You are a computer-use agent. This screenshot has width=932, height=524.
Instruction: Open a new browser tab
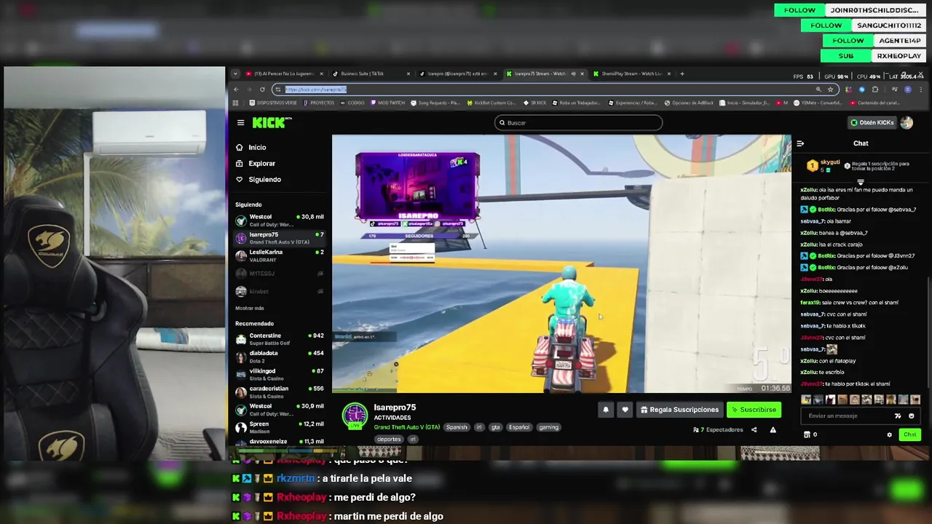tap(682, 74)
